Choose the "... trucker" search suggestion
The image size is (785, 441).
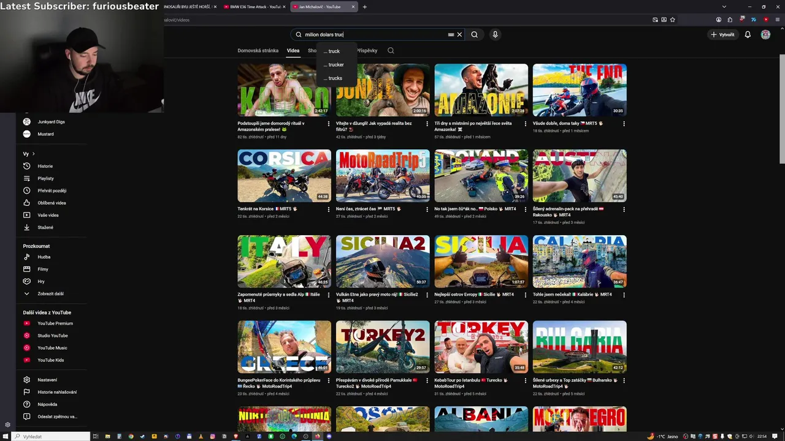tap(334, 65)
